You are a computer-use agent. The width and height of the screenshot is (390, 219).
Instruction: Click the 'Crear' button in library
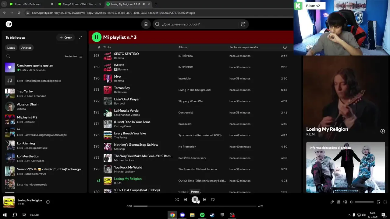pos(66,37)
